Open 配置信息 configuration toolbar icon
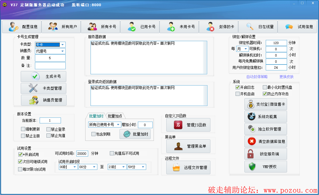 coord(14,27)
